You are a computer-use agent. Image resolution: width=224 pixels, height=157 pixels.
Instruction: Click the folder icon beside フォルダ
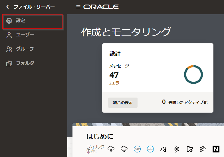[x=9, y=63]
